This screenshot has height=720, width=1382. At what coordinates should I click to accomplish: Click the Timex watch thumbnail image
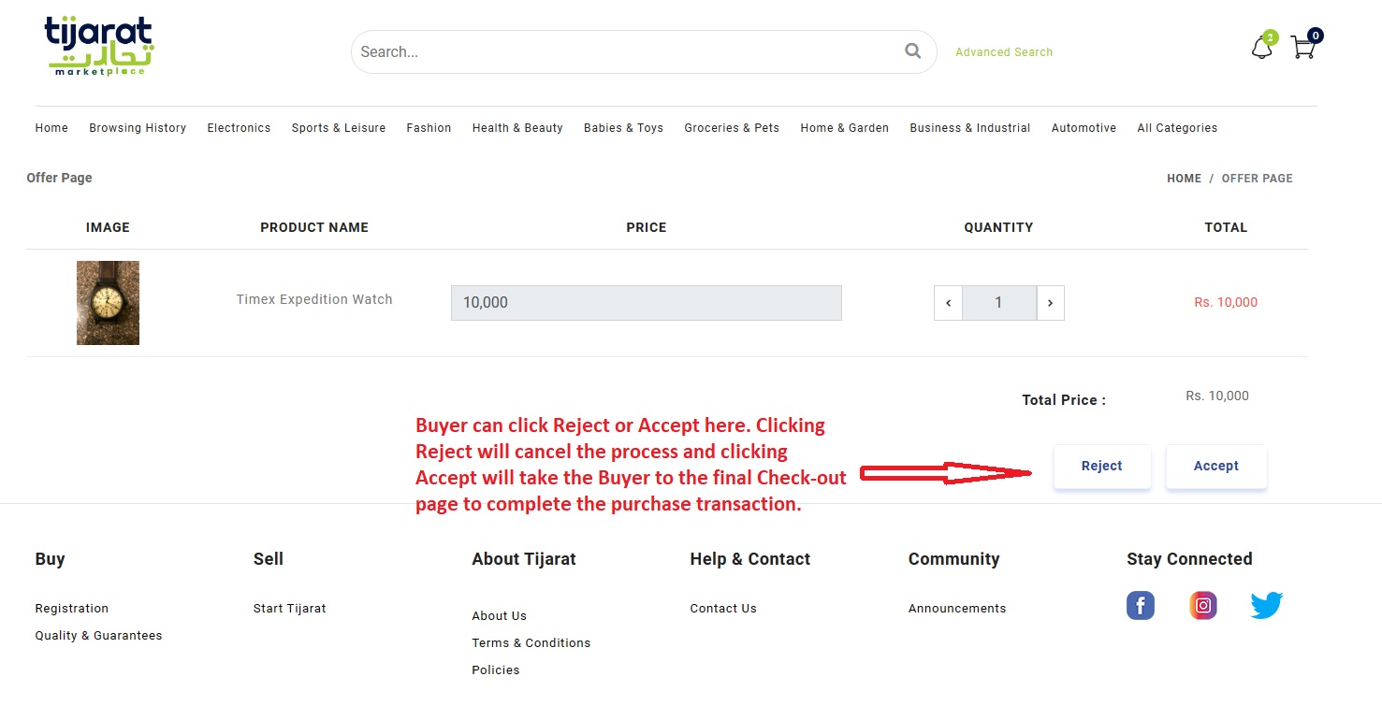pyautogui.click(x=108, y=303)
